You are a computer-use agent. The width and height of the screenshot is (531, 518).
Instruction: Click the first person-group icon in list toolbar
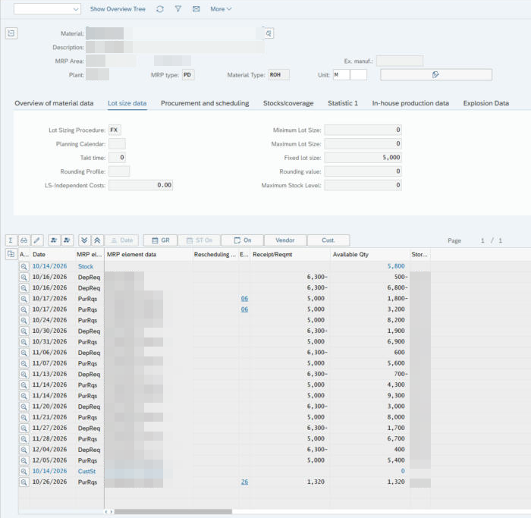(x=54, y=240)
